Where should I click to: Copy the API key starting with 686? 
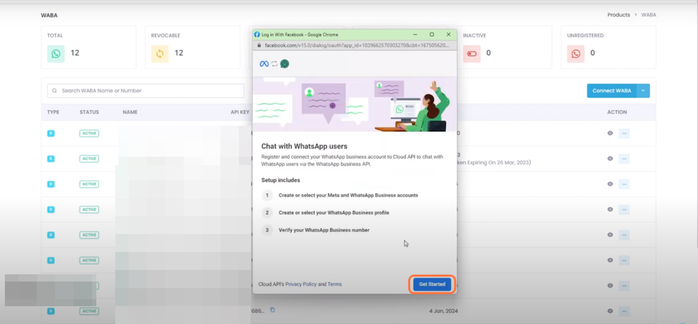tap(272, 310)
